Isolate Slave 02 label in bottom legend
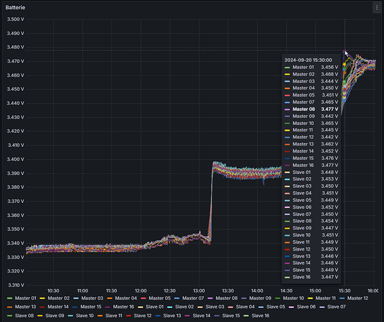The height and width of the screenshot is (322, 384). click(185, 307)
